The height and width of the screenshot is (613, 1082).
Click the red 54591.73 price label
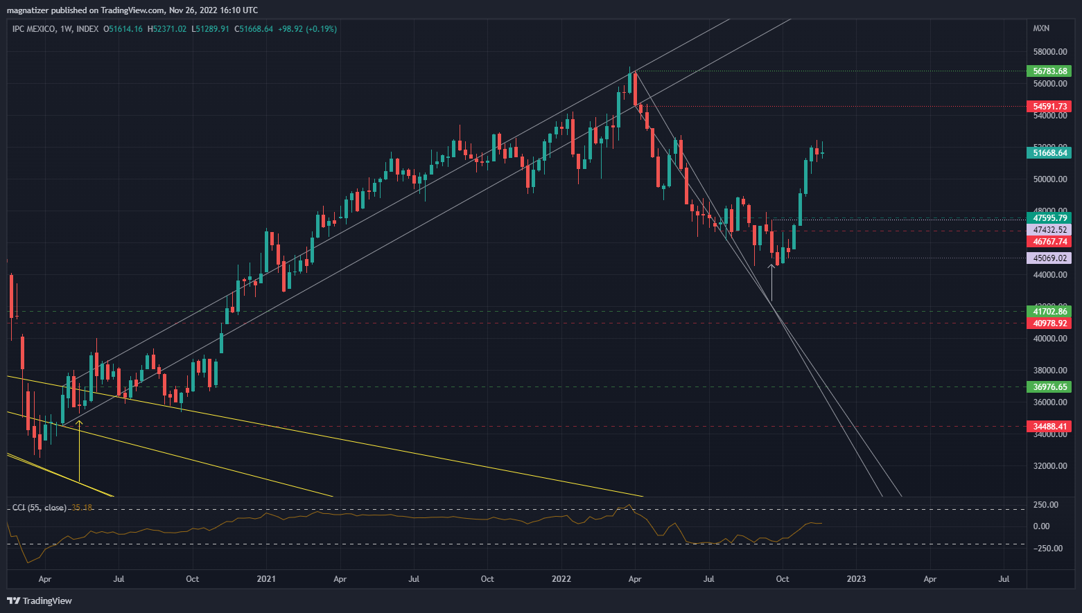click(1049, 107)
